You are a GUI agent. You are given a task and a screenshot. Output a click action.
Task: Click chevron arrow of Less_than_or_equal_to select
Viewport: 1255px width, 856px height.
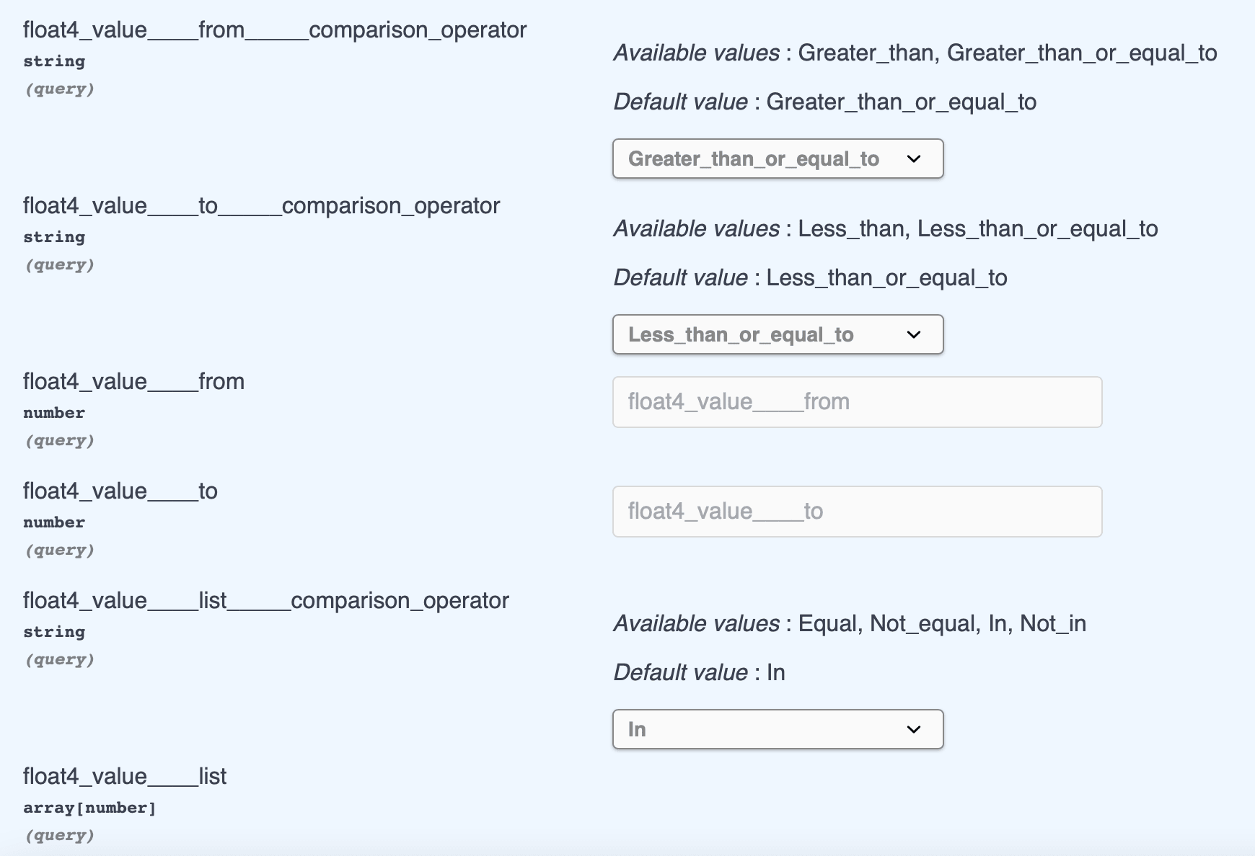[x=914, y=334]
